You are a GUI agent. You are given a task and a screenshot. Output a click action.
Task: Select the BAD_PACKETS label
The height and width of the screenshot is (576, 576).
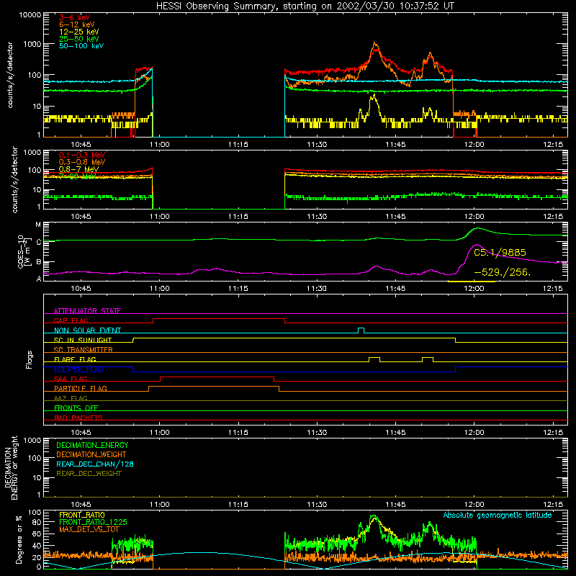click(x=78, y=418)
